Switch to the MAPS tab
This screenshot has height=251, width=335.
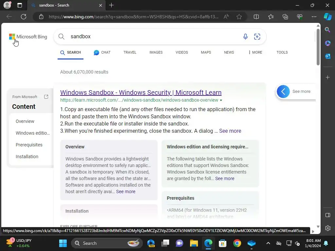[x=206, y=52]
